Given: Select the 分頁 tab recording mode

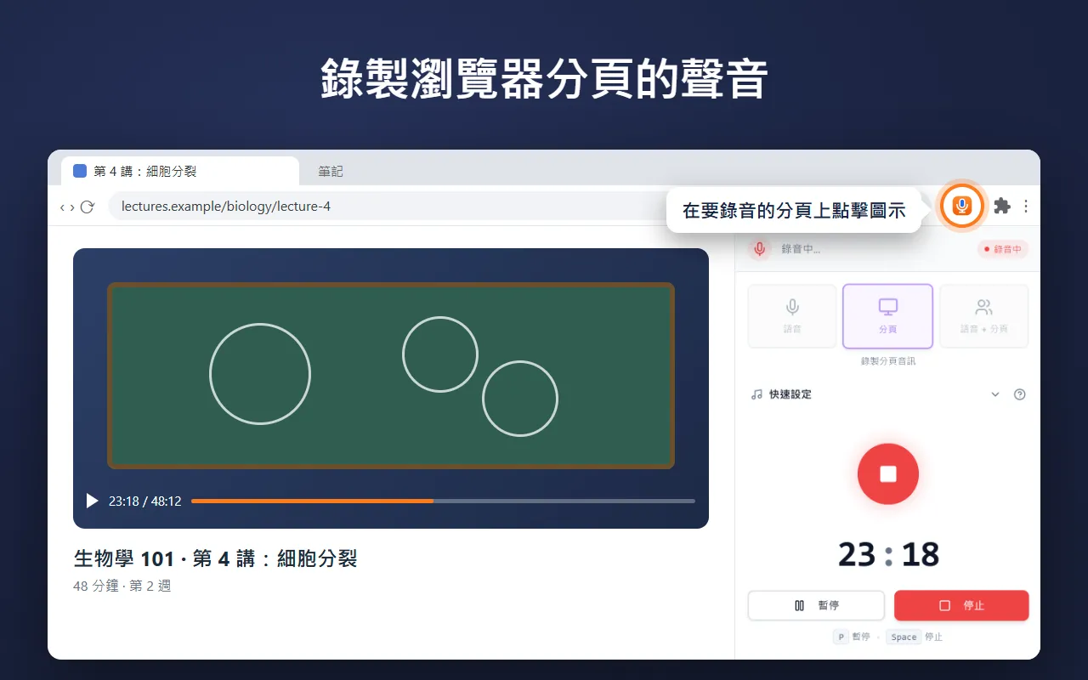Looking at the screenshot, I should click(887, 316).
